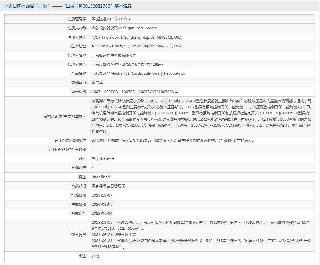The image size is (320, 265).
Task: Click the agent name 北京极远恒生科技有限公司
Action: pos(114,55)
